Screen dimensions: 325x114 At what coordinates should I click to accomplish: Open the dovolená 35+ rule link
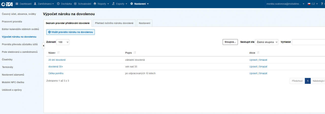point(56,67)
